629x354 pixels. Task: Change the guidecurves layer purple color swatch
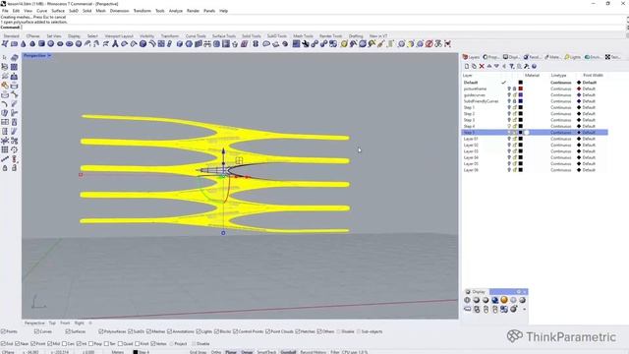[520, 94]
